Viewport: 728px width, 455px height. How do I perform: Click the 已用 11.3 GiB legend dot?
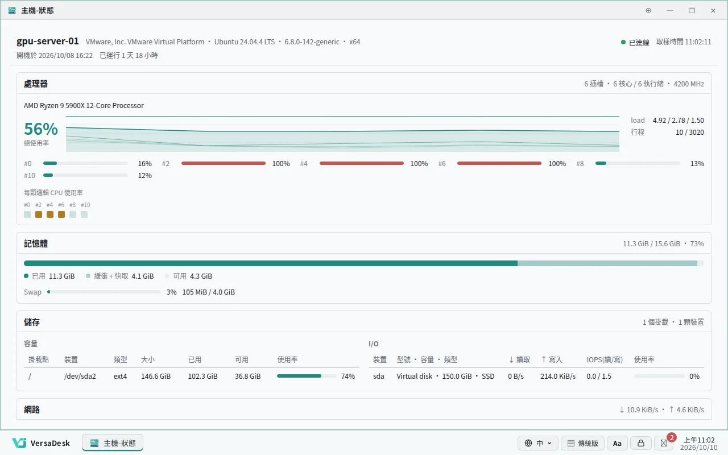(26, 276)
